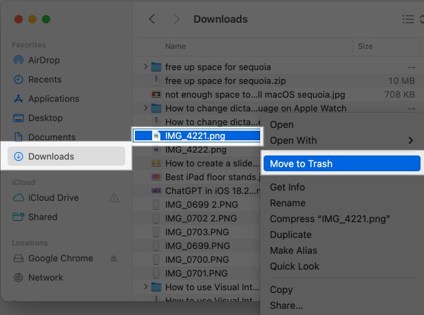The image size is (424, 315).
Task: Select Get Info in context menu
Action: coord(287,187)
